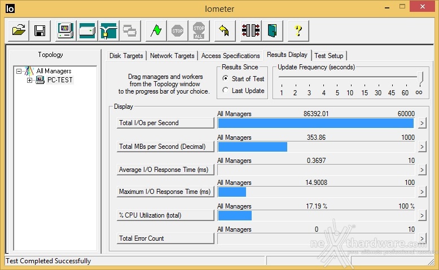Screen dimensions: 439x270
Task: Switch to Access Specifications tab
Action: pyautogui.click(x=230, y=56)
